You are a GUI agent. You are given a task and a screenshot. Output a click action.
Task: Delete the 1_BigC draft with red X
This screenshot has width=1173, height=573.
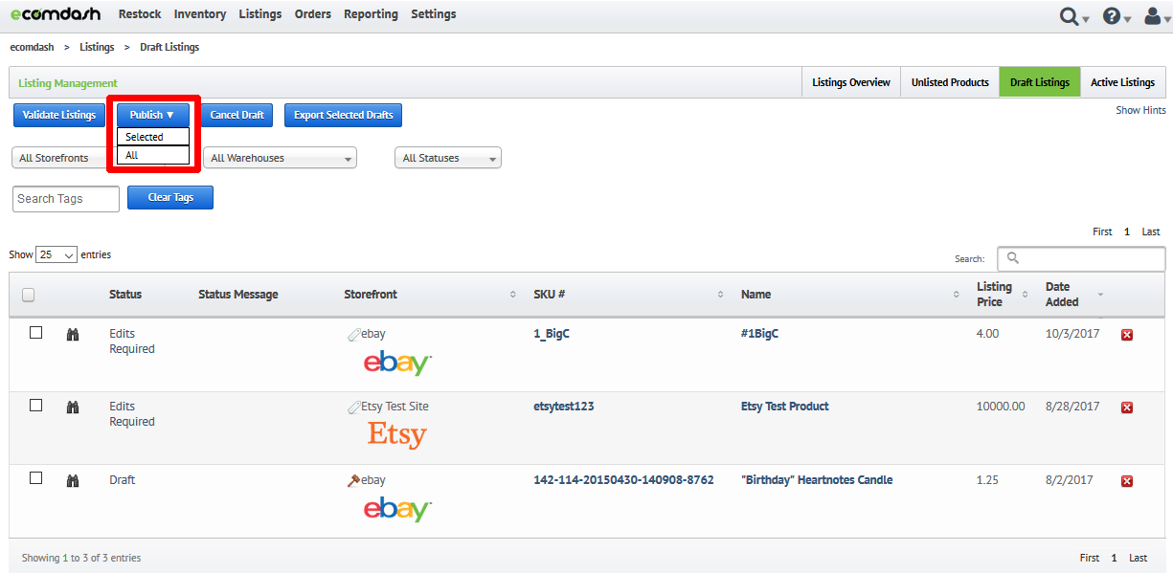click(1127, 335)
